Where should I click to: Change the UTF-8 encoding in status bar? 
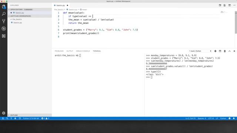pyautogui.click(x=211, y=118)
